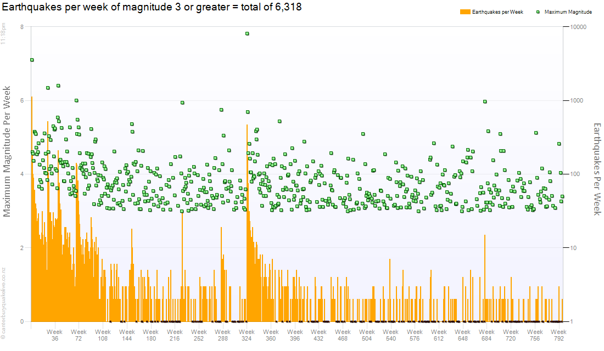Select the first green marker above magnitude 7
The image size is (604, 351).
tap(32, 60)
